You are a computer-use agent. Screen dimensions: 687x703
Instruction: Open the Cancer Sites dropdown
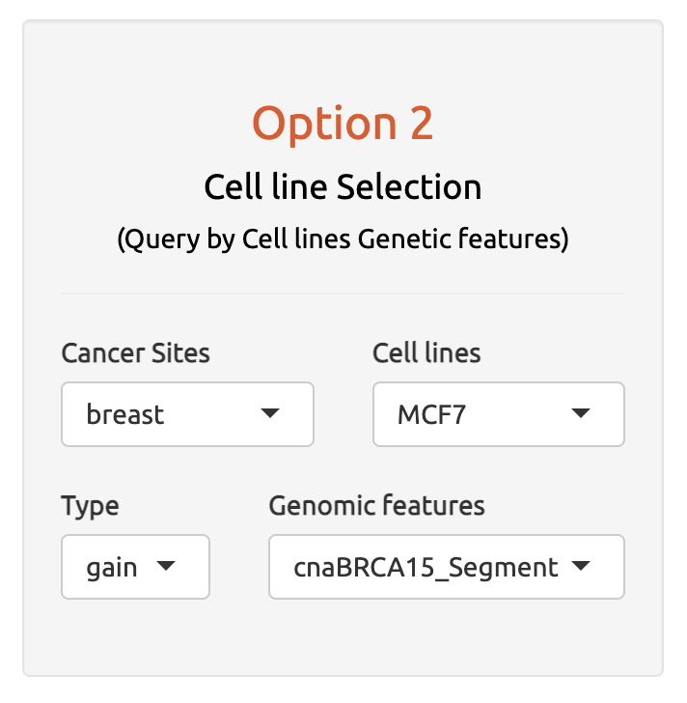click(x=187, y=414)
